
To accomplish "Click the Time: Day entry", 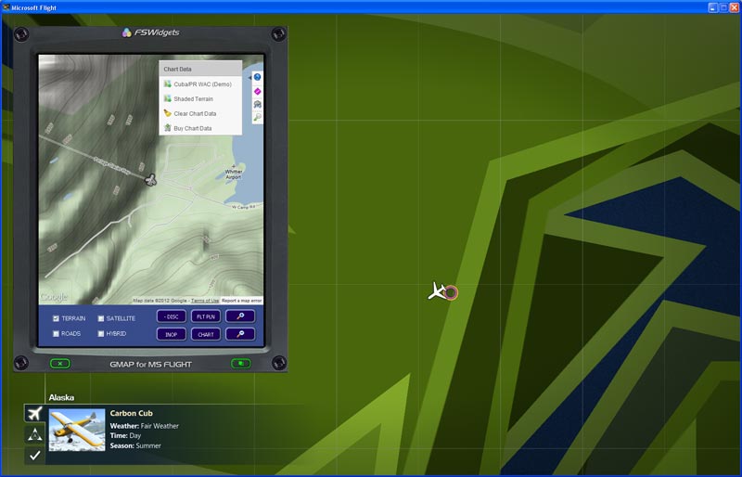I will coord(125,436).
